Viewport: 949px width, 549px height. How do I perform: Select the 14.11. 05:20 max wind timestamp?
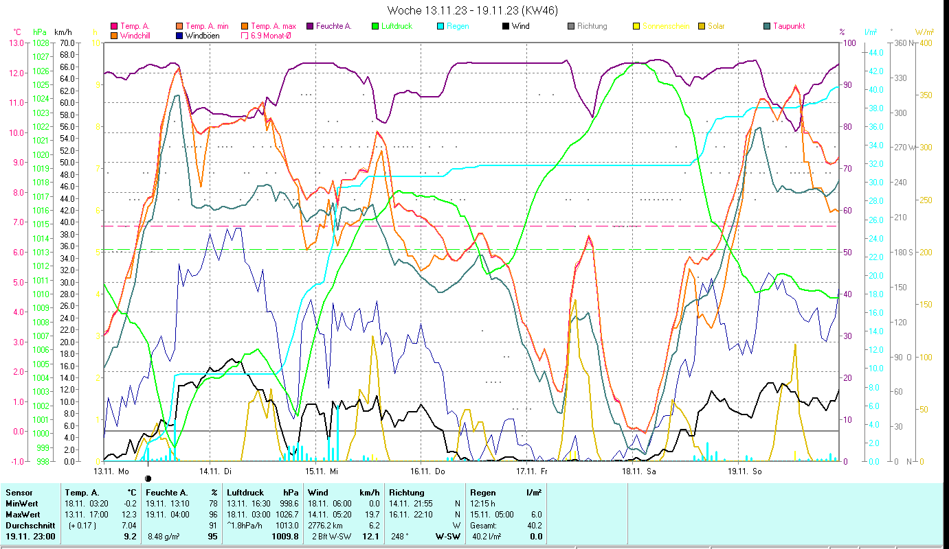click(331, 515)
